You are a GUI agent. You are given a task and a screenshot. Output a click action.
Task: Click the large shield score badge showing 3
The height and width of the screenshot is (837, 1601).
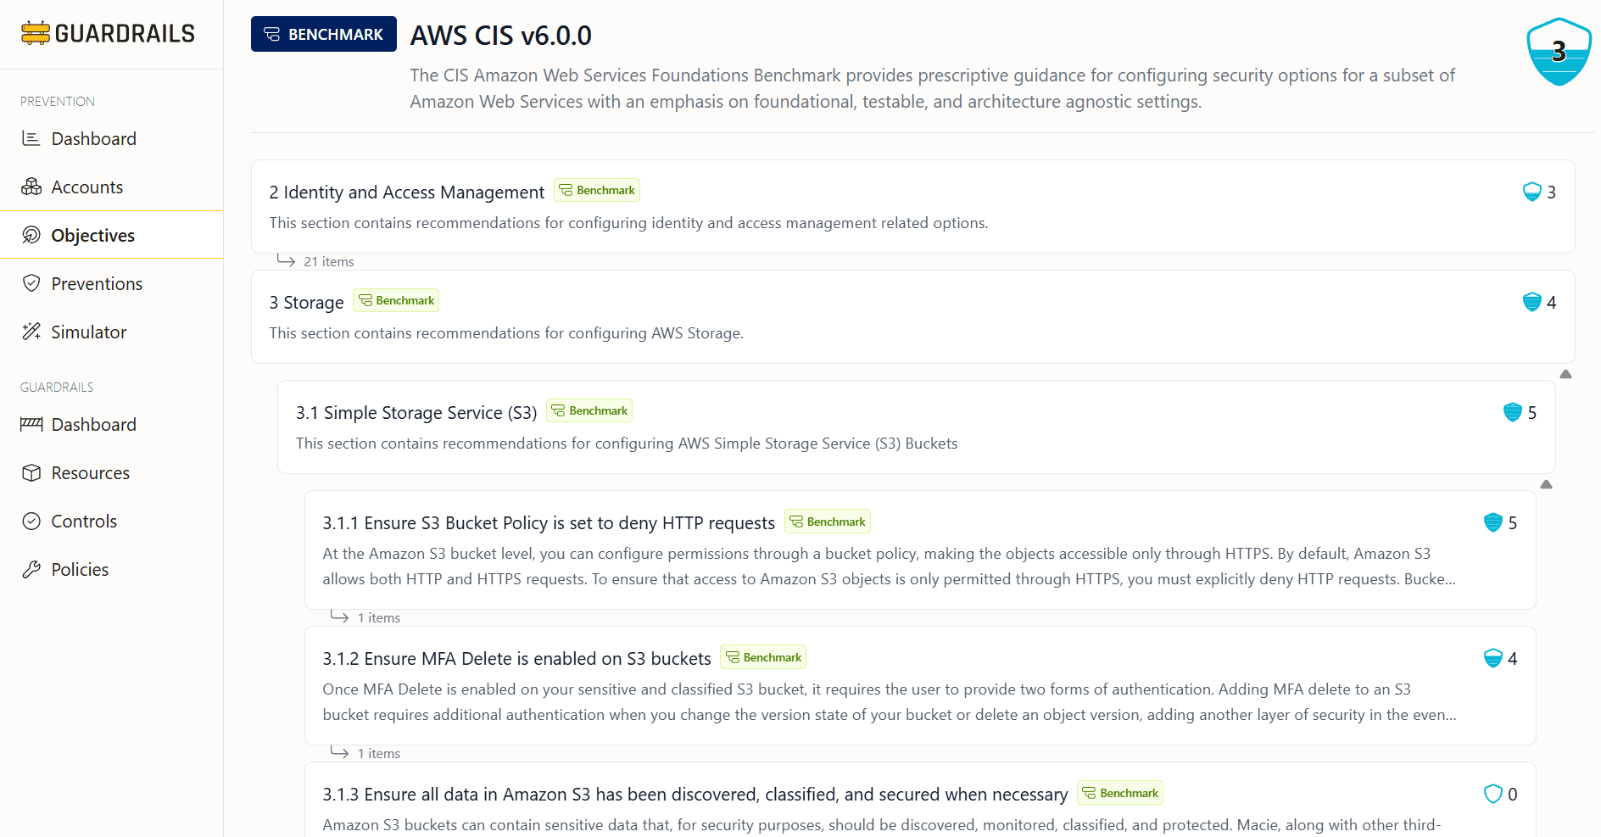pos(1559,52)
